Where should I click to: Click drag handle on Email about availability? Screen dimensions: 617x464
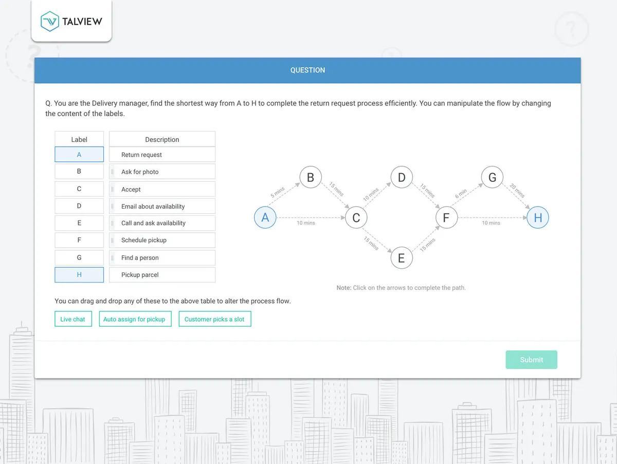pyautogui.click(x=112, y=206)
